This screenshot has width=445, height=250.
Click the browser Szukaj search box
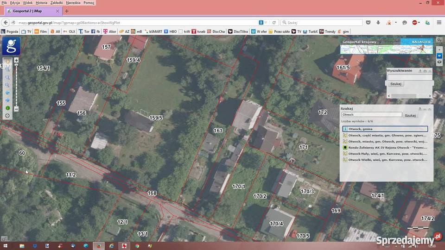coord(321,23)
